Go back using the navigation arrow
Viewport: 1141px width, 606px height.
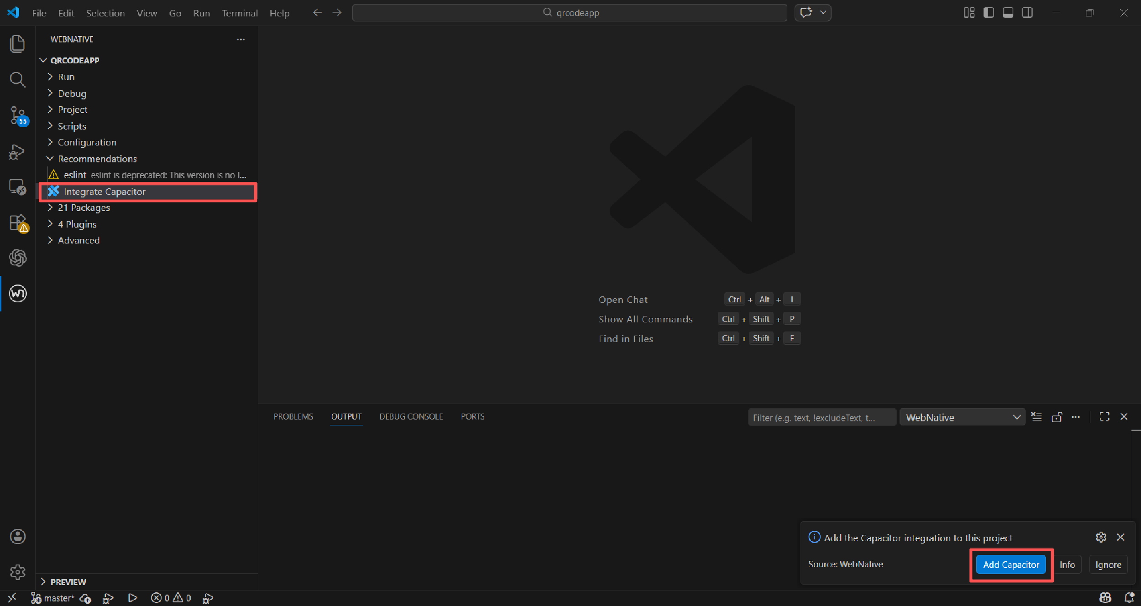tap(318, 13)
